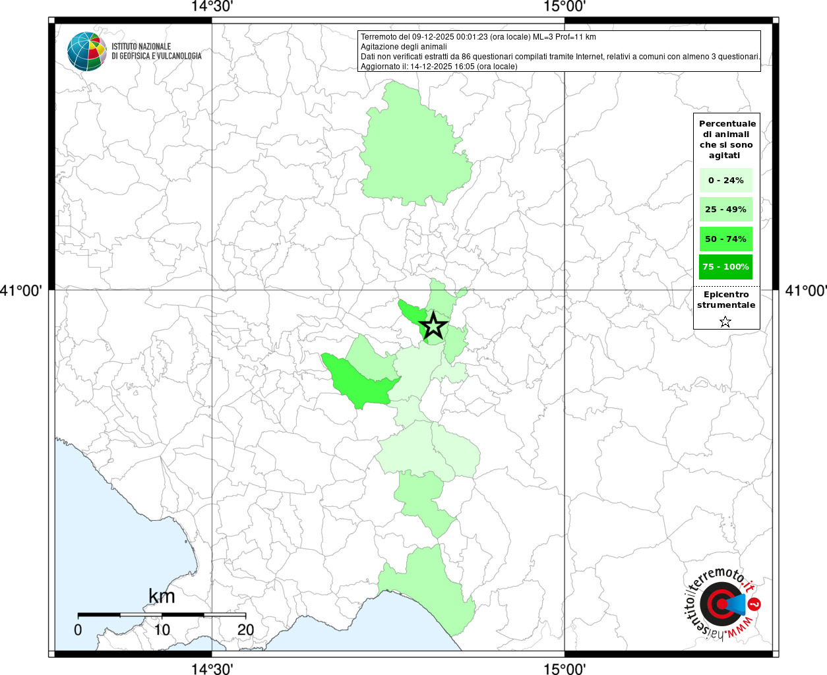Click the 'km' scale bar label

[162, 597]
